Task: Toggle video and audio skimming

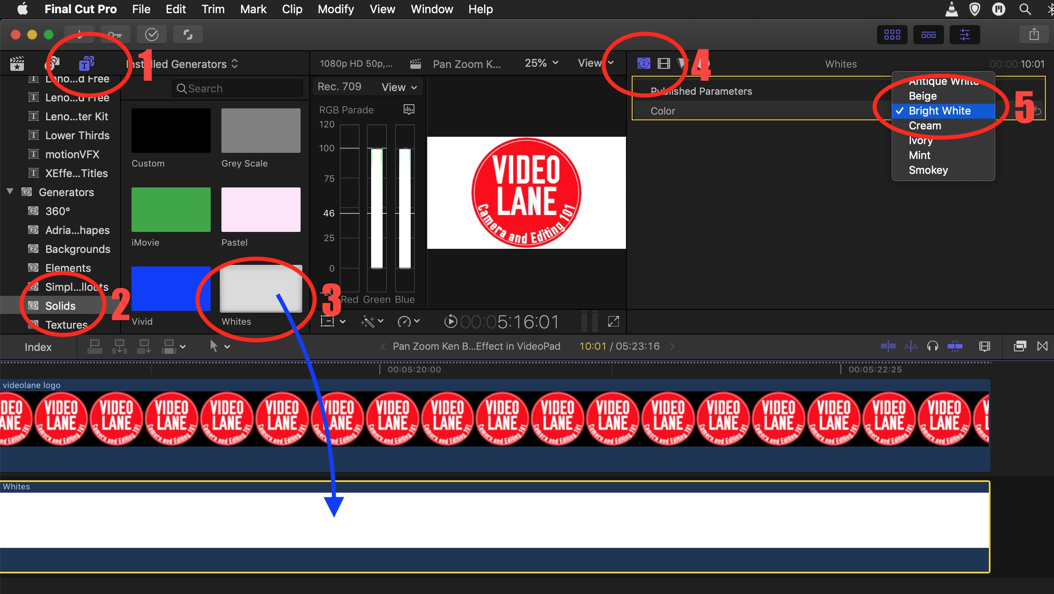Action: [887, 346]
